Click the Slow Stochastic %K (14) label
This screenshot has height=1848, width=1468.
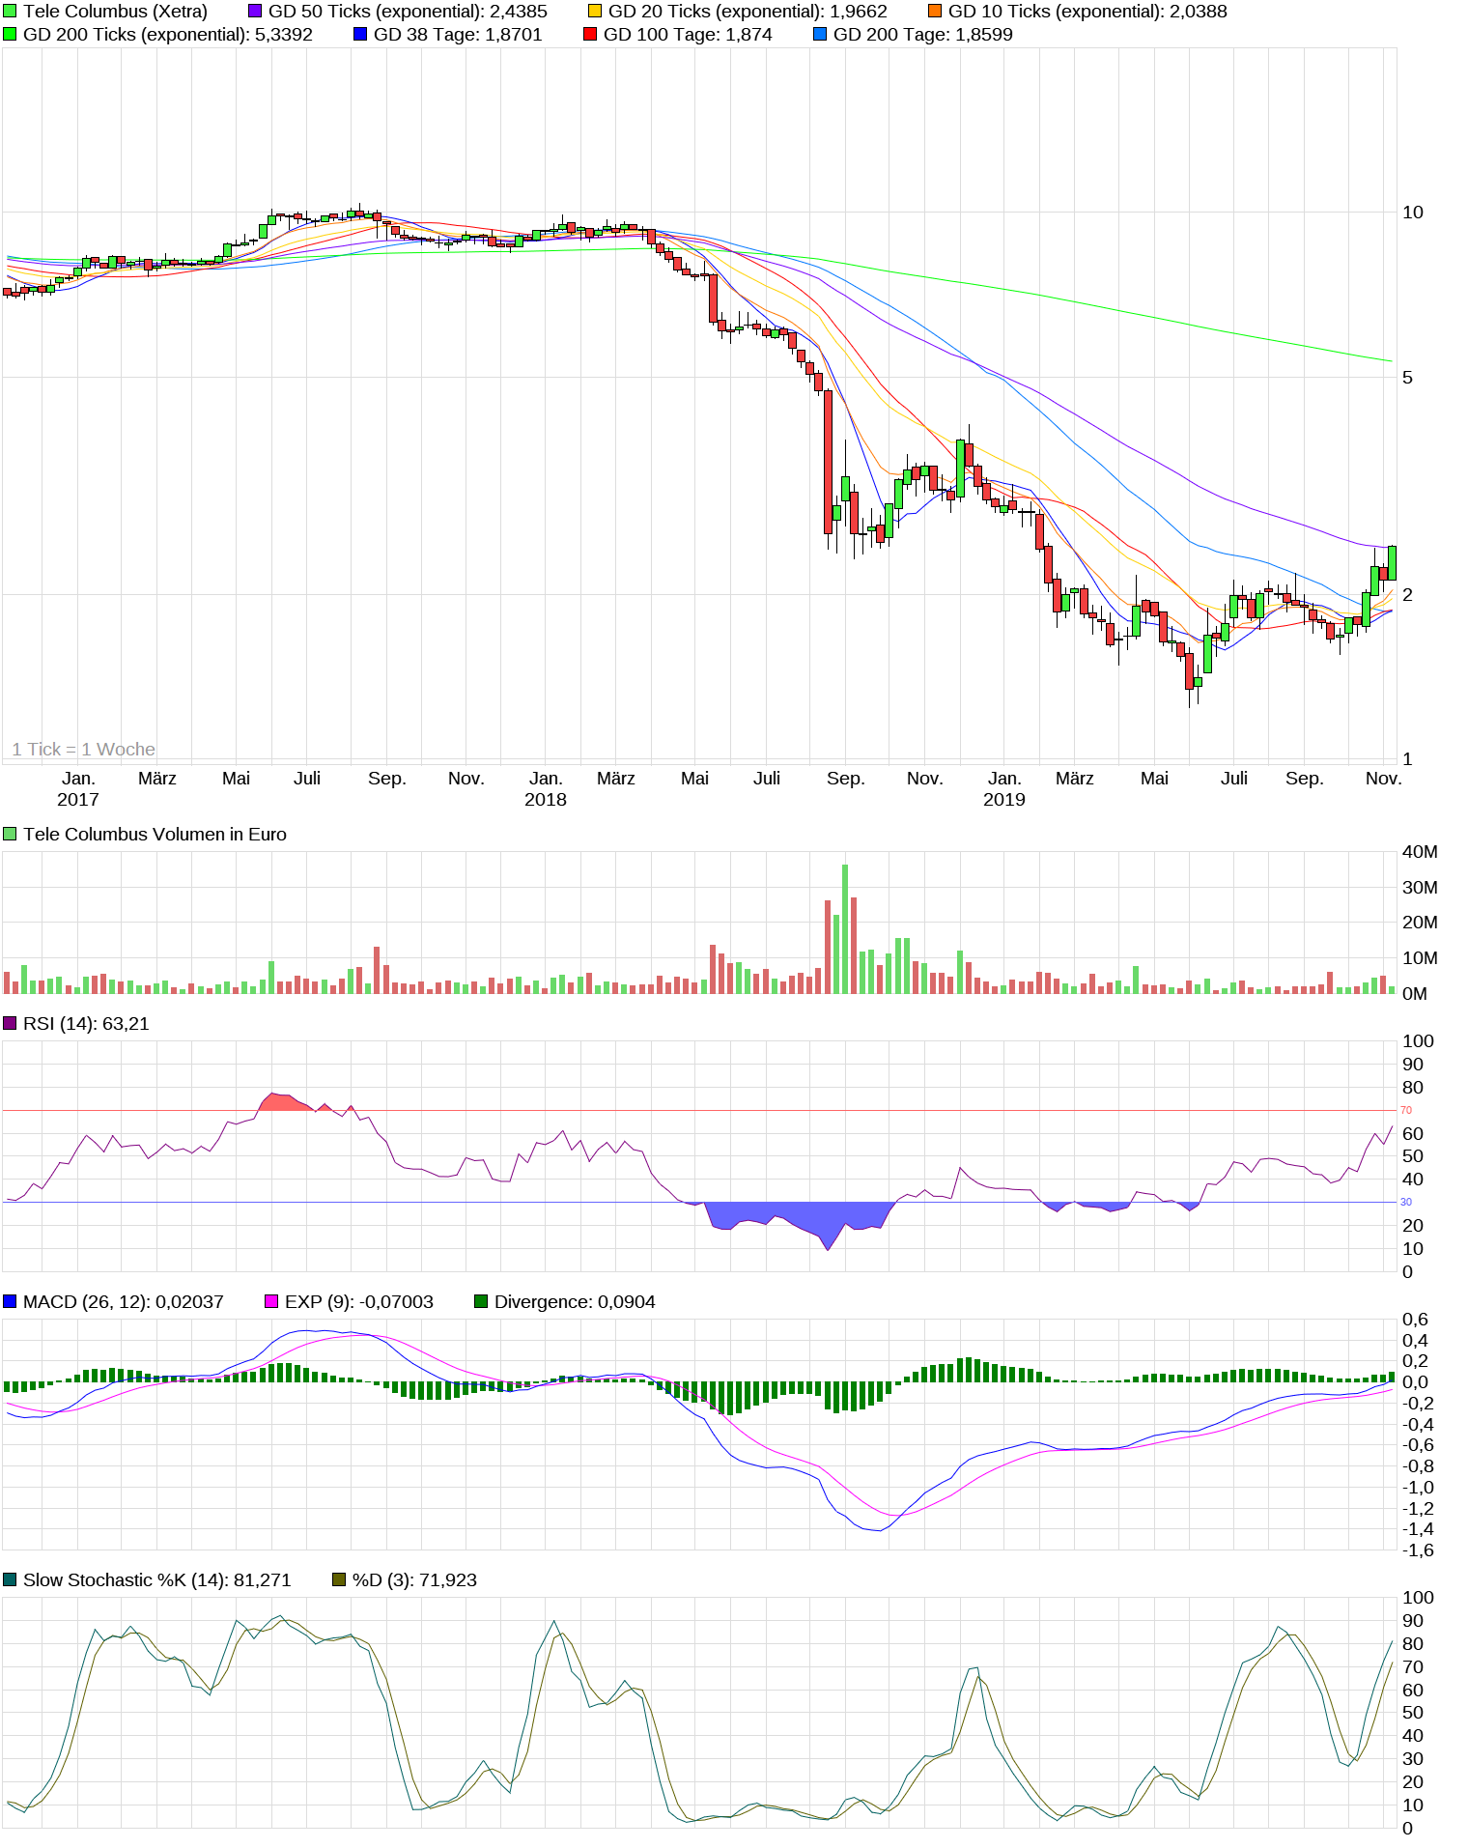pyautogui.click(x=156, y=1580)
